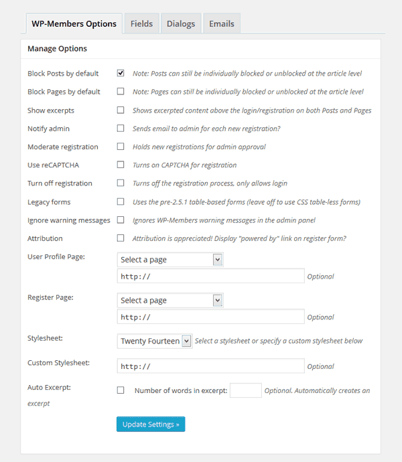This screenshot has height=462, width=402.
Task: Focus the number of words in excerpt field
Action: tap(245, 390)
